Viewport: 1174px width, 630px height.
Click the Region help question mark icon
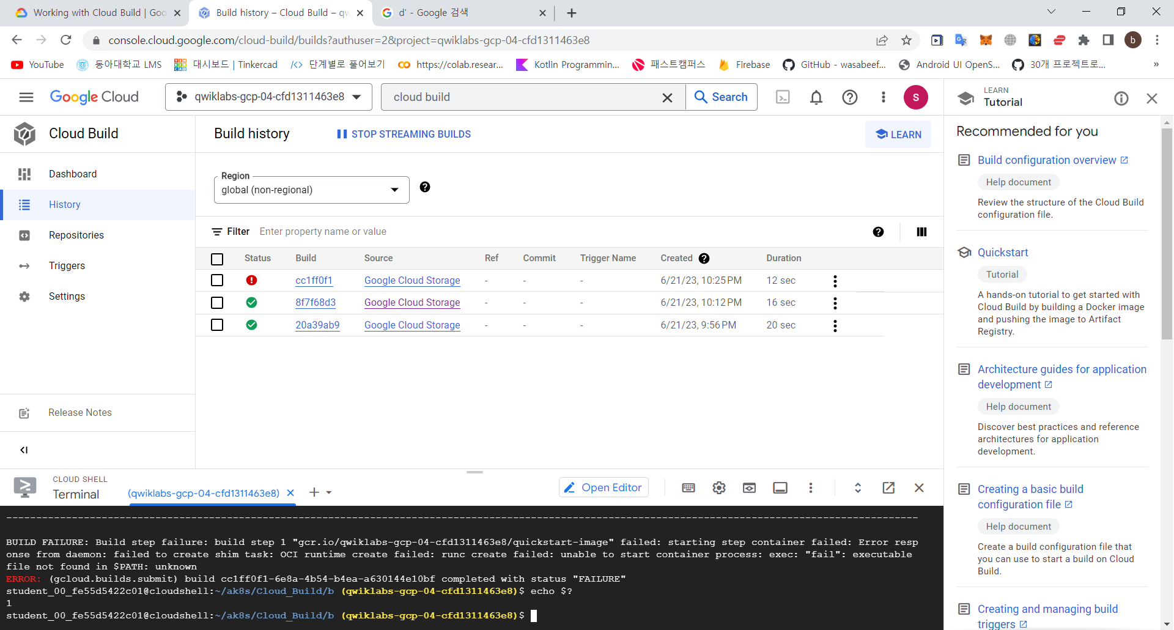pos(425,187)
